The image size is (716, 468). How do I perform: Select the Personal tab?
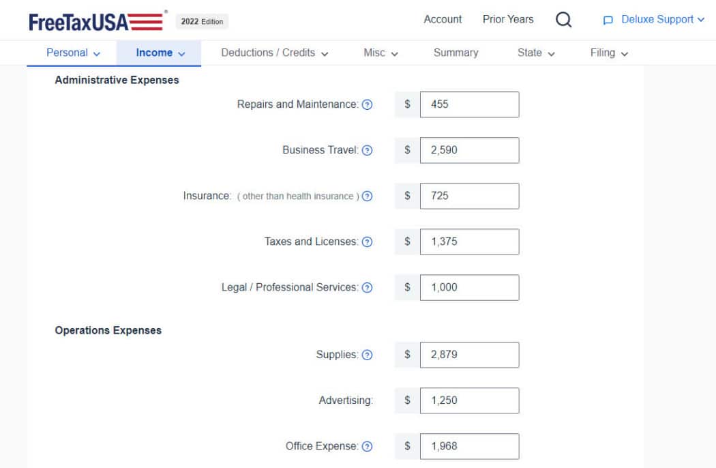[73, 53]
